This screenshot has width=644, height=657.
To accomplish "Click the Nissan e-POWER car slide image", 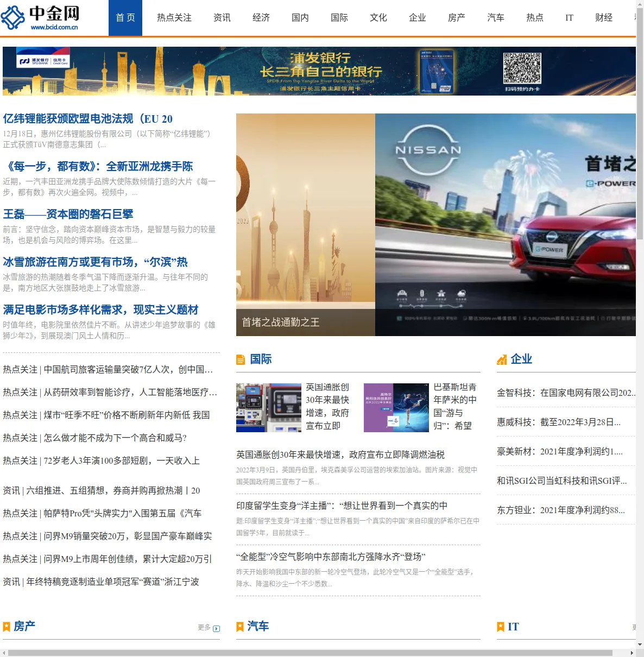I will click(506, 225).
